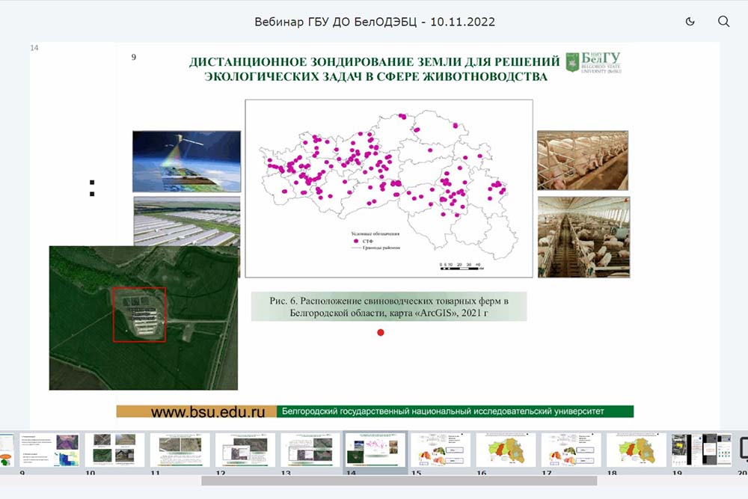Click the BelGU university logo
Image resolution: width=748 pixels, height=499 pixels.
pos(593,62)
